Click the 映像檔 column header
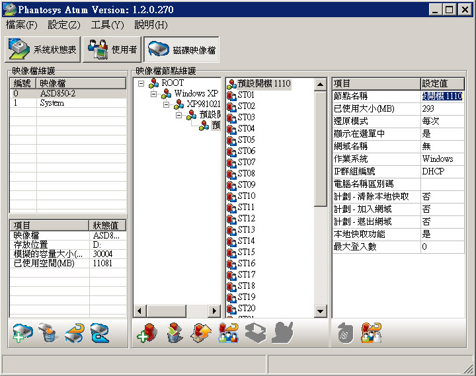This screenshot has height=376, width=476. click(x=81, y=83)
